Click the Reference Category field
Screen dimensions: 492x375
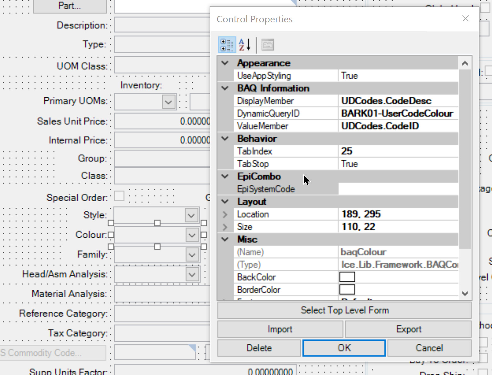point(162,314)
